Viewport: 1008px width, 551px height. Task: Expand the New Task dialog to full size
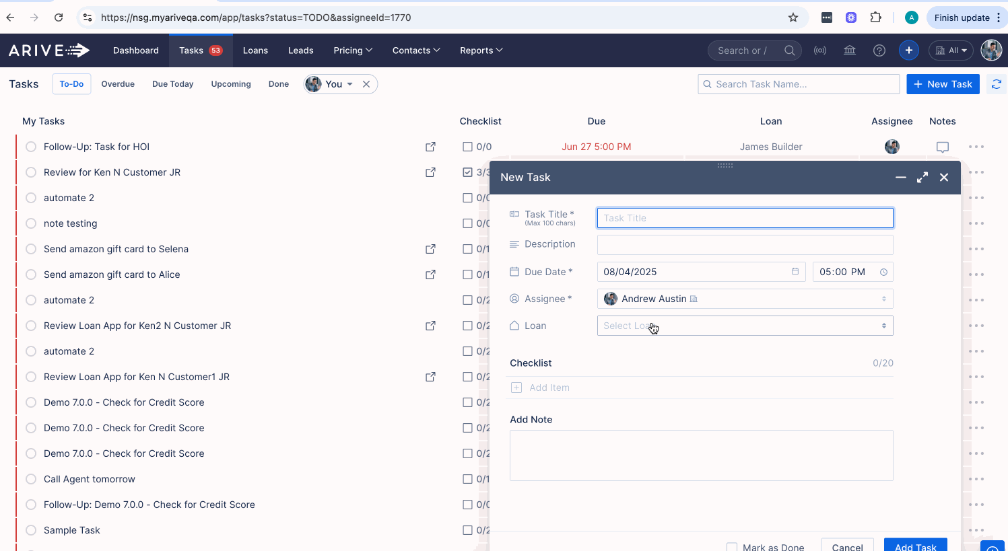click(922, 177)
